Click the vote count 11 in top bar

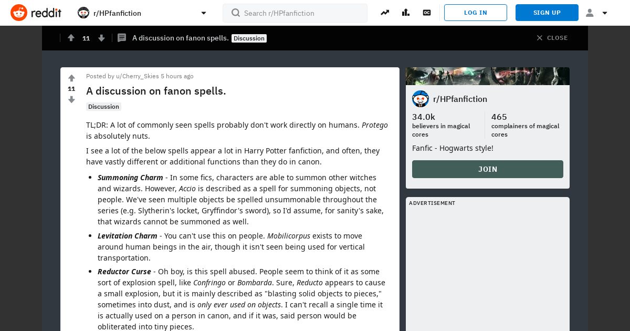86,38
